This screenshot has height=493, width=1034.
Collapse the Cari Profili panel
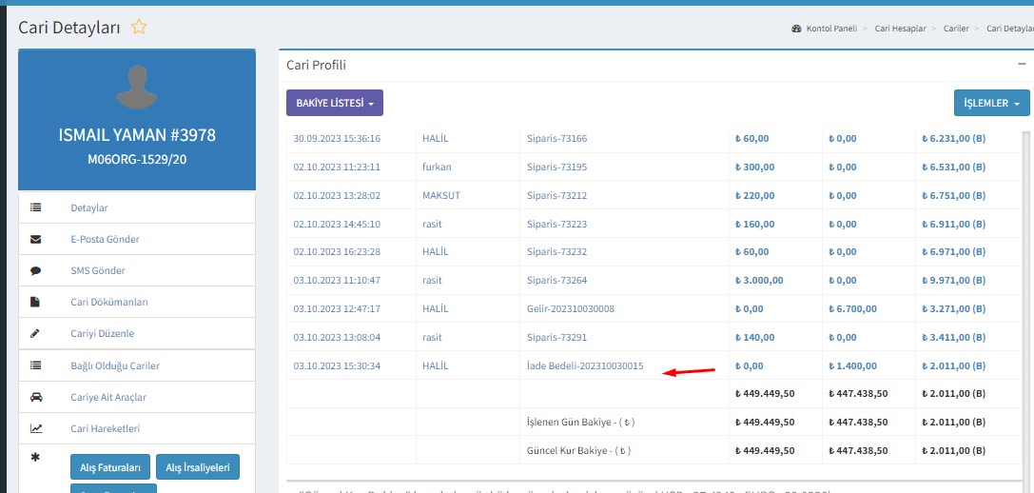[x=1022, y=64]
